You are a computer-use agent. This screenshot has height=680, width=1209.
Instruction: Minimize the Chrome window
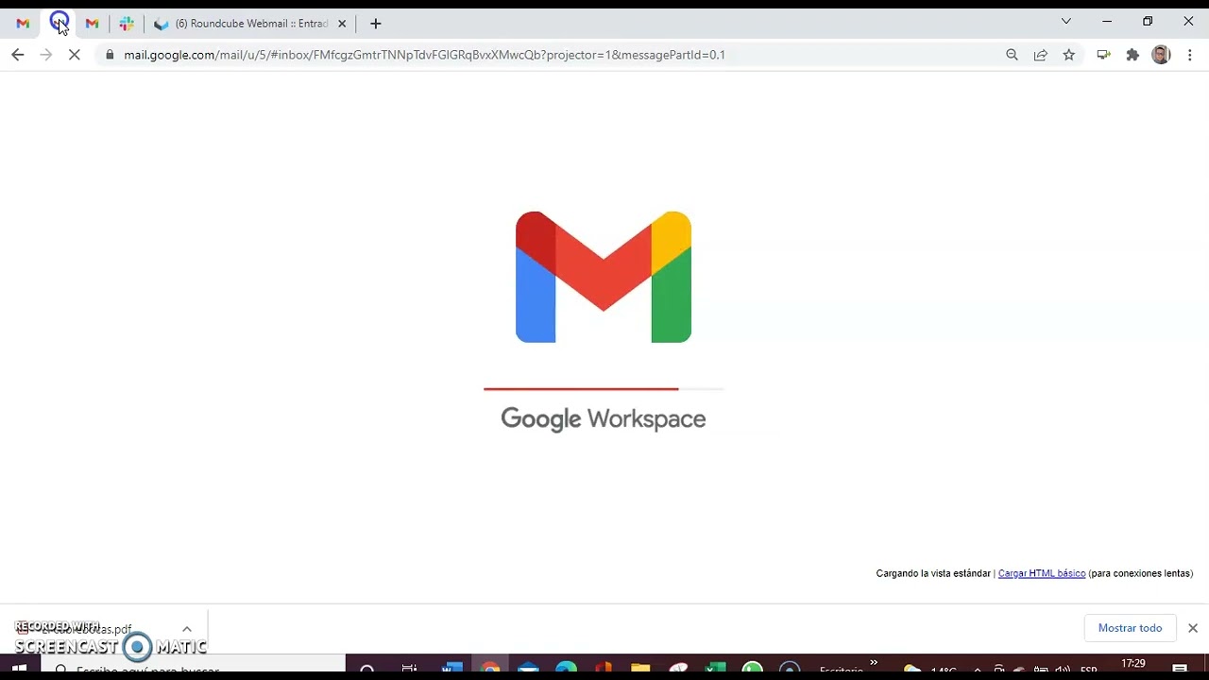pos(1107,21)
